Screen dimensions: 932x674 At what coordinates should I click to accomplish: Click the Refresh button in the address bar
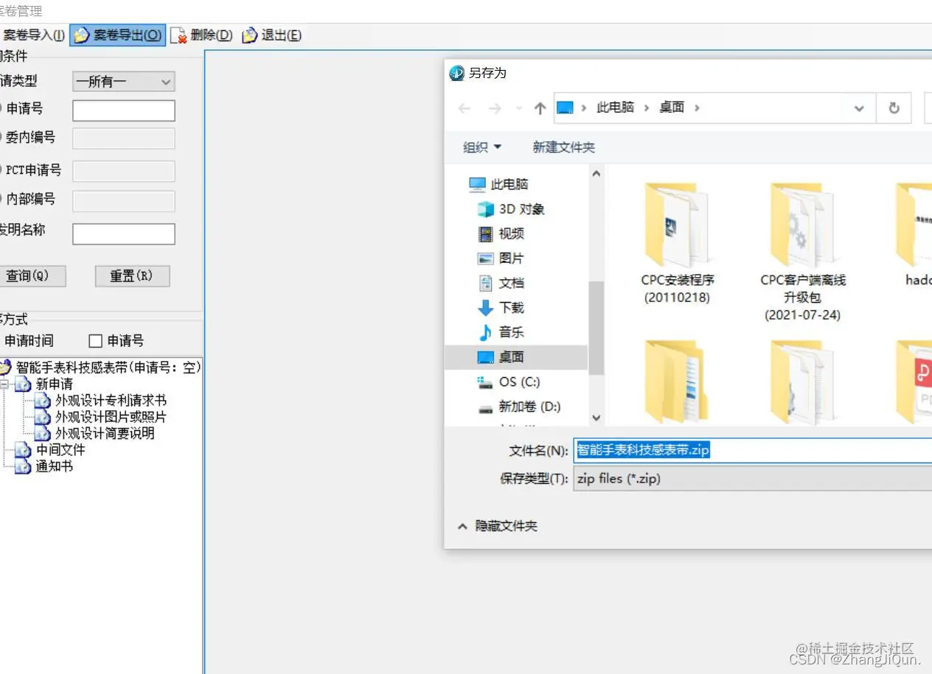(894, 108)
